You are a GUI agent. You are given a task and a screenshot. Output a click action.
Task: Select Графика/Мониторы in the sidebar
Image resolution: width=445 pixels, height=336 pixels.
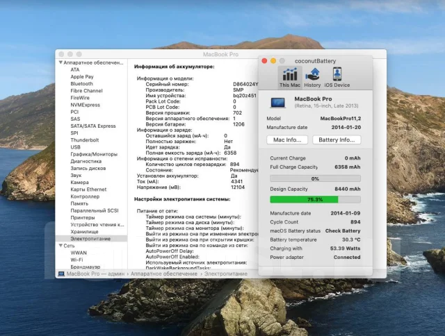coord(94,154)
